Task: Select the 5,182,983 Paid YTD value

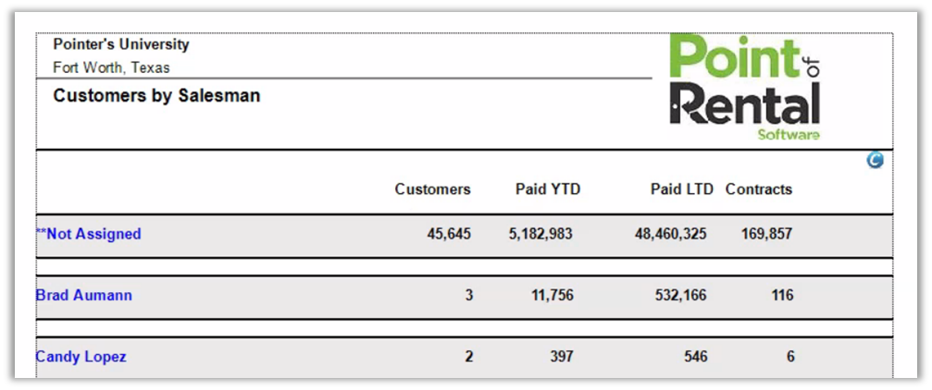Action: point(541,234)
